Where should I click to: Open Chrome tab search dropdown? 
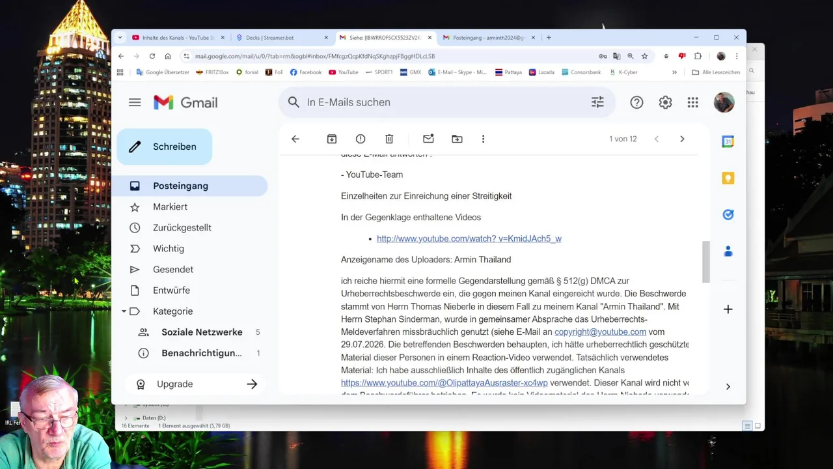(x=120, y=38)
